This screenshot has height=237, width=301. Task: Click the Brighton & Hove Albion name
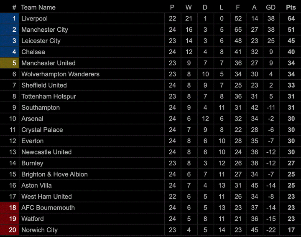click(54, 174)
